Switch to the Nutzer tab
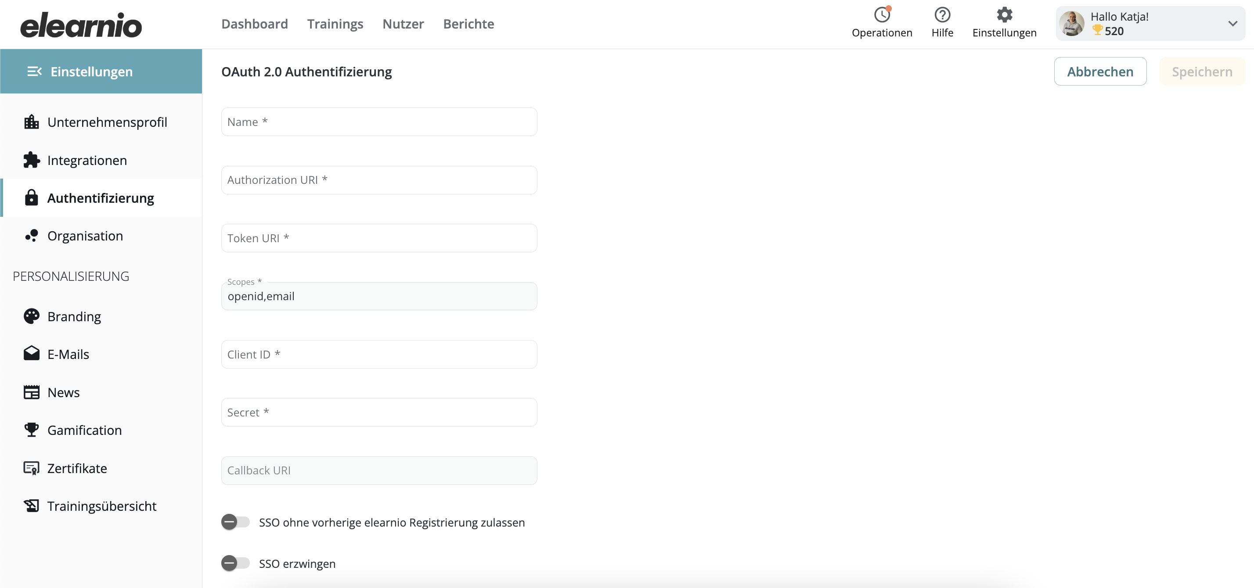This screenshot has height=588, width=1254. point(403,24)
